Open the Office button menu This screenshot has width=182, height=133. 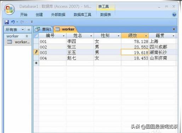pos(9,9)
